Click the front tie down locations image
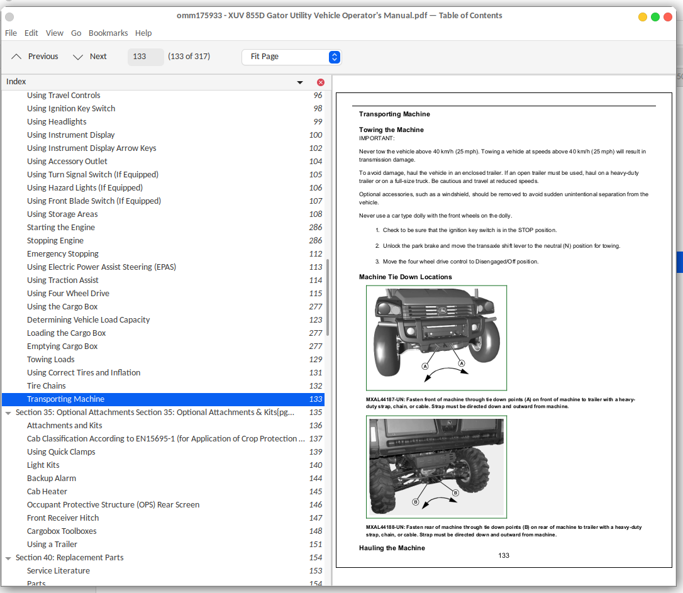This screenshot has width=683, height=593. point(436,338)
